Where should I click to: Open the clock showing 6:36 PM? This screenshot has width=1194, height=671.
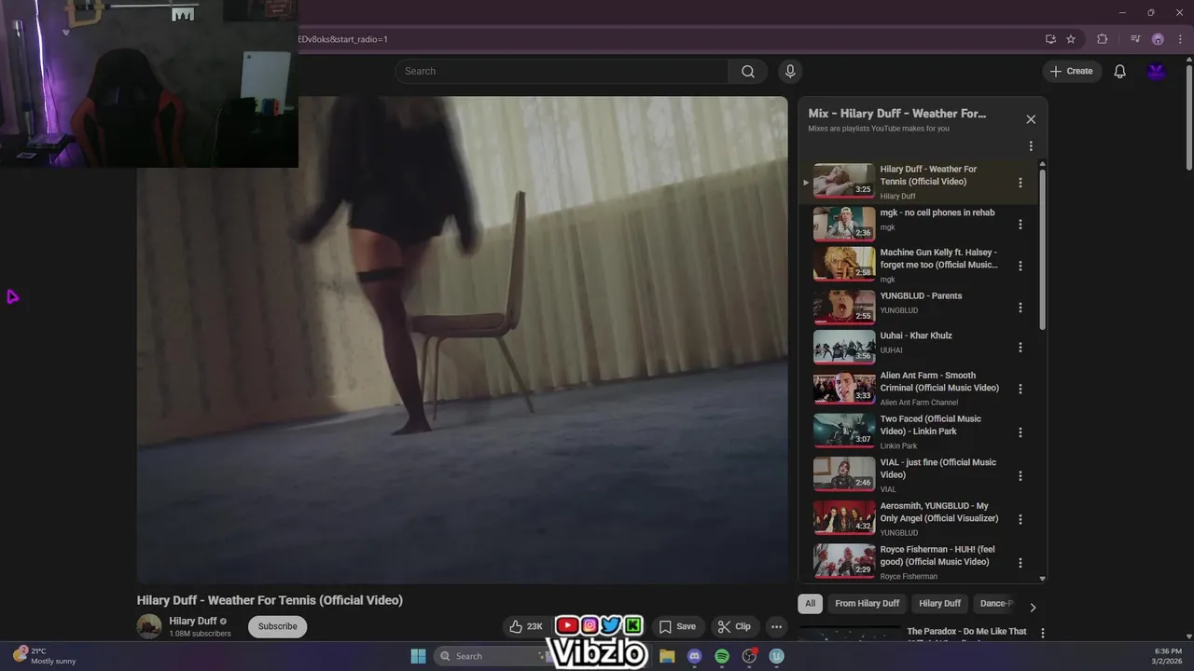click(1168, 656)
